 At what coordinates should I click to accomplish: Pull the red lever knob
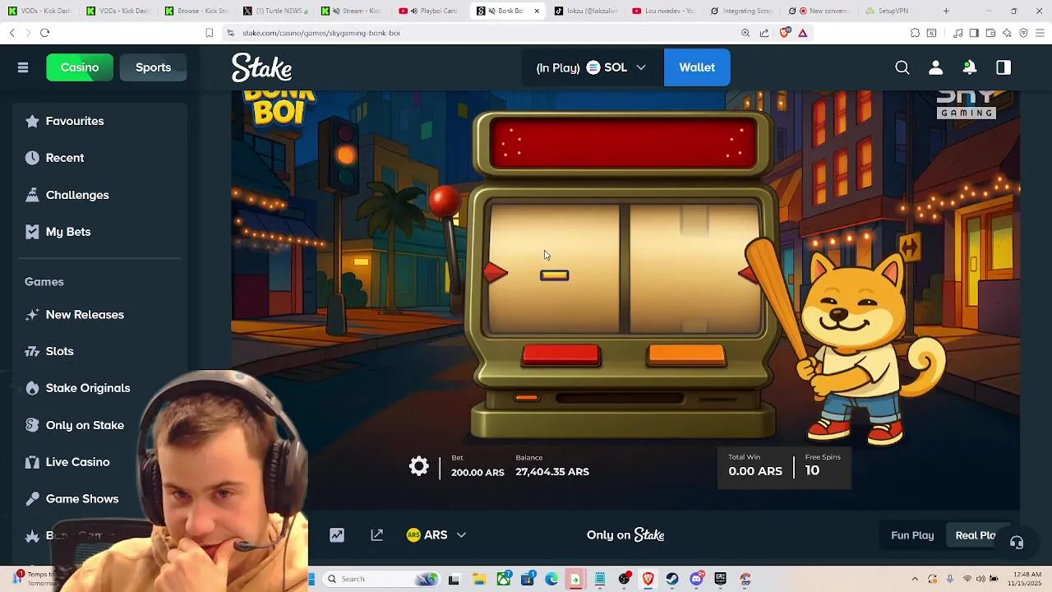click(x=445, y=201)
